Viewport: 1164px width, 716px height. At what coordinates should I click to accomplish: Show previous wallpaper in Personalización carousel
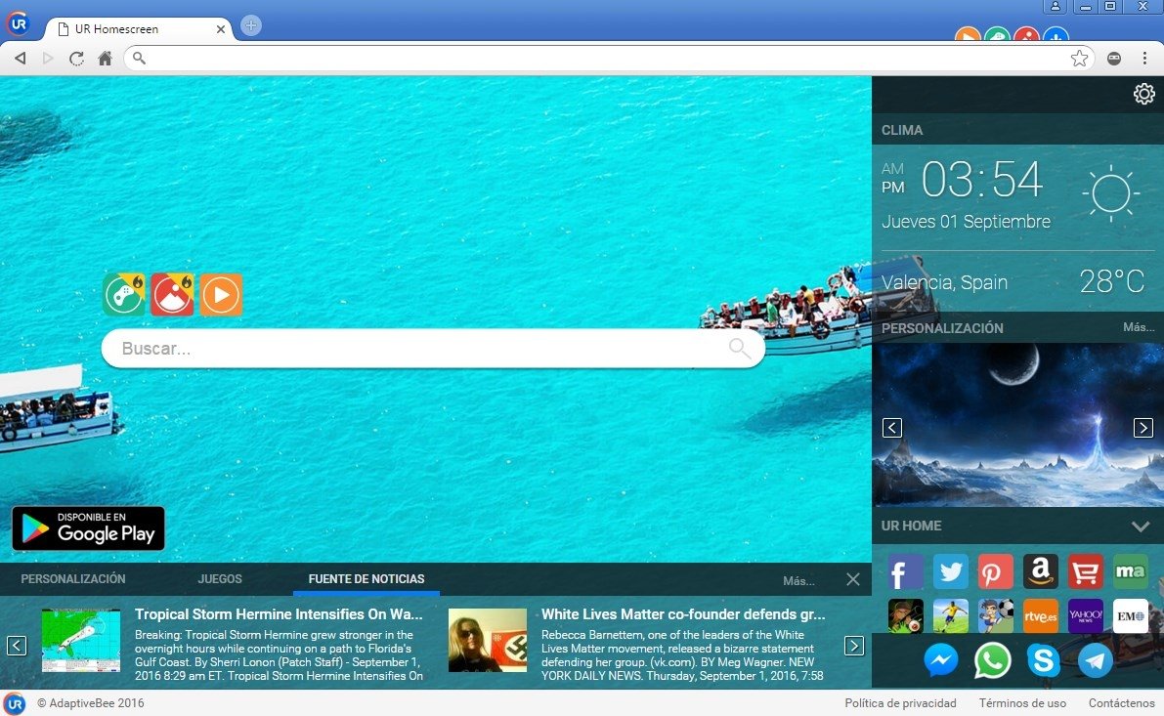892,428
